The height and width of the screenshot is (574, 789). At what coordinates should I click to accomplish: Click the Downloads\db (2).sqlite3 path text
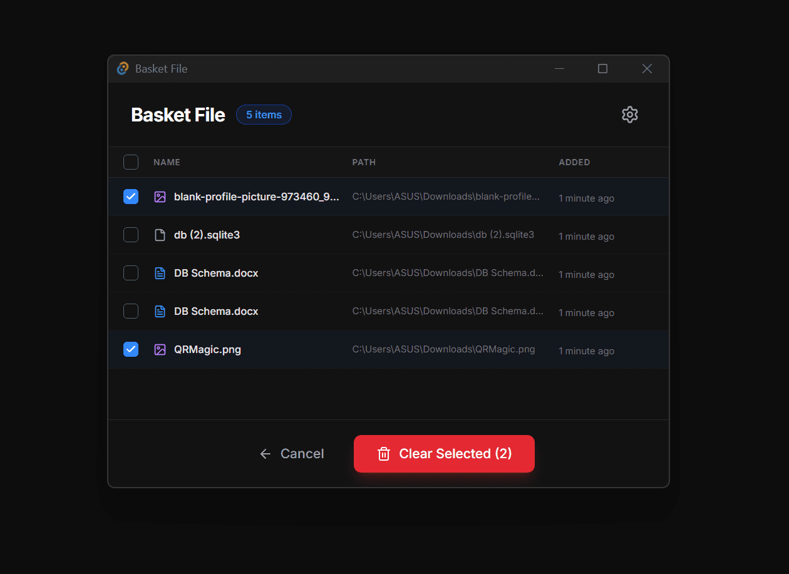coord(443,235)
